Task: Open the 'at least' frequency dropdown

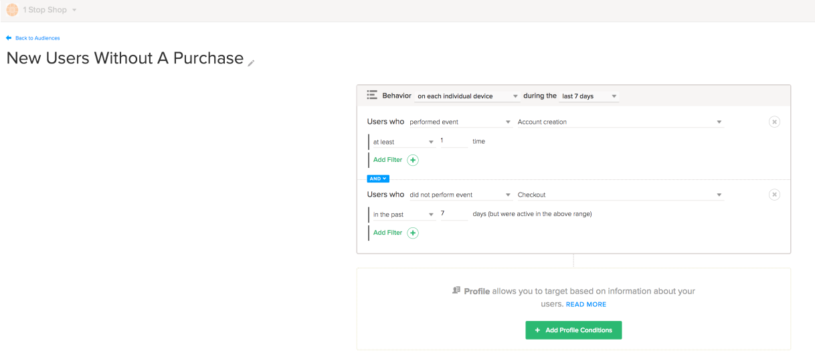Action: (x=403, y=142)
